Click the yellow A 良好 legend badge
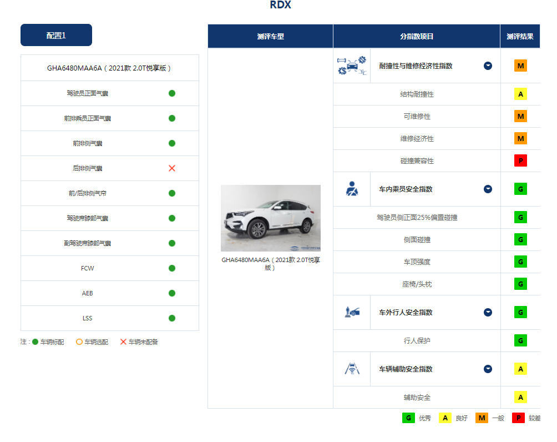The width and height of the screenshot is (557, 442). 445,418
